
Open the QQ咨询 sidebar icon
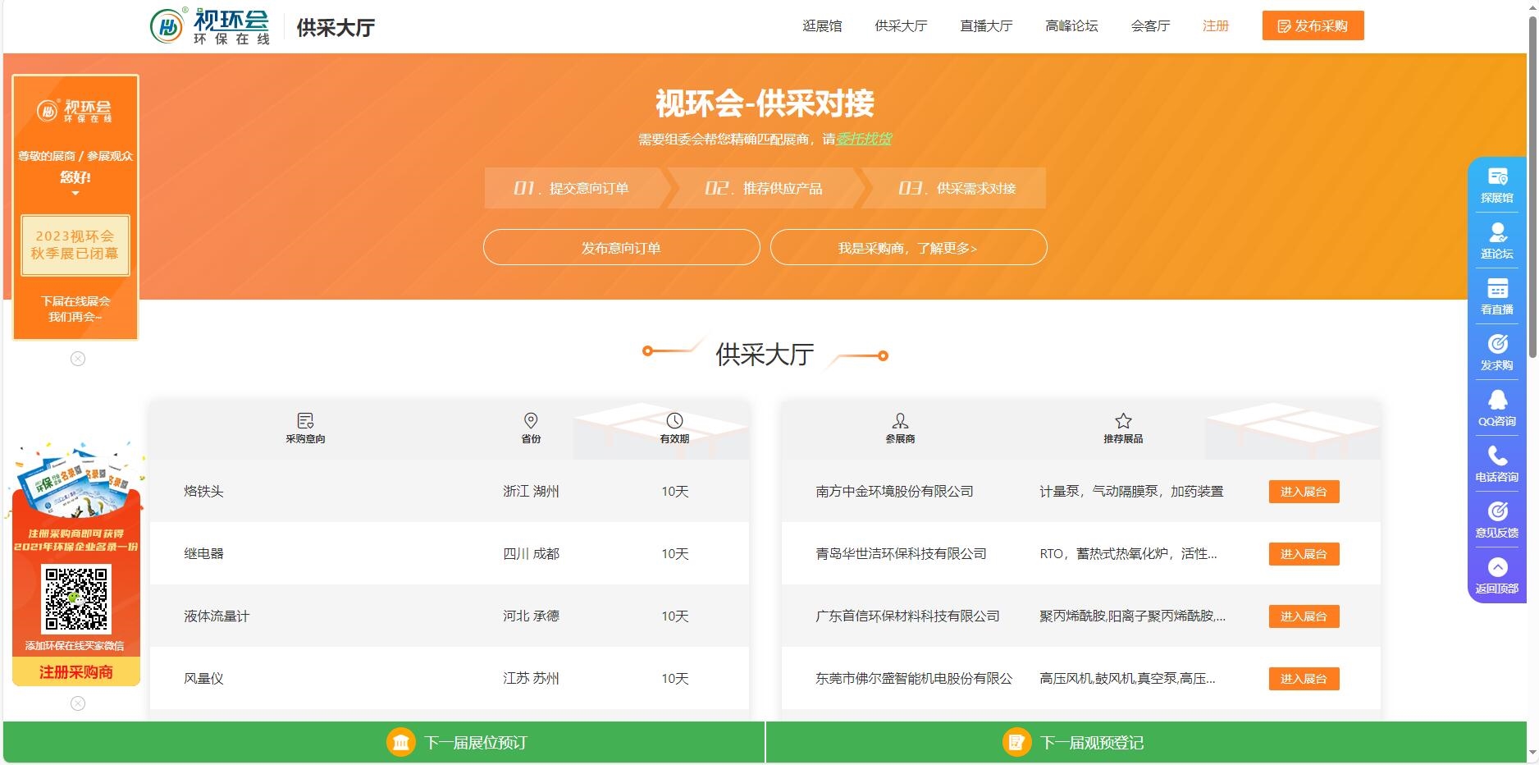pyautogui.click(x=1497, y=400)
